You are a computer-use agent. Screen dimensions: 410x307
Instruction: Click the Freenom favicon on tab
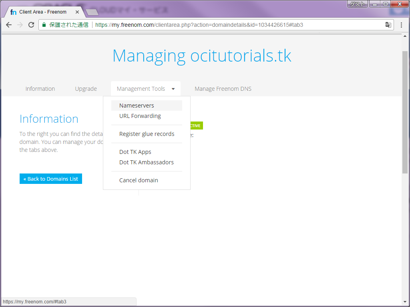[x=14, y=12]
